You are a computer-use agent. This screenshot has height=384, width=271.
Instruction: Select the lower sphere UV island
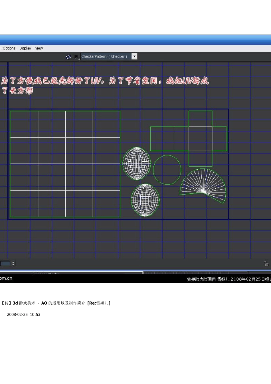coord(145,200)
